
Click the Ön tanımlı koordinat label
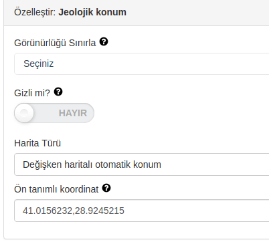point(56,189)
